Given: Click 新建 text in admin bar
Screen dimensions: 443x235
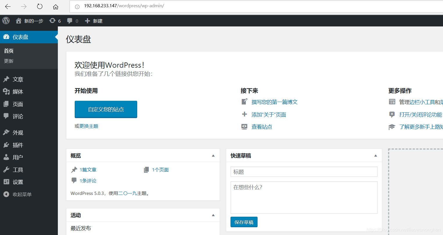Looking at the screenshot, I should [98, 21].
